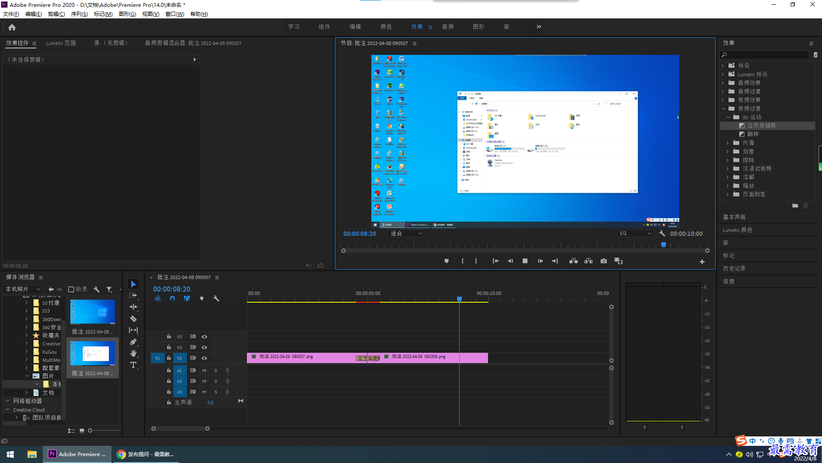Screen dimensions: 822x463
Task: Open the button editor plus icon
Action: coord(702,262)
